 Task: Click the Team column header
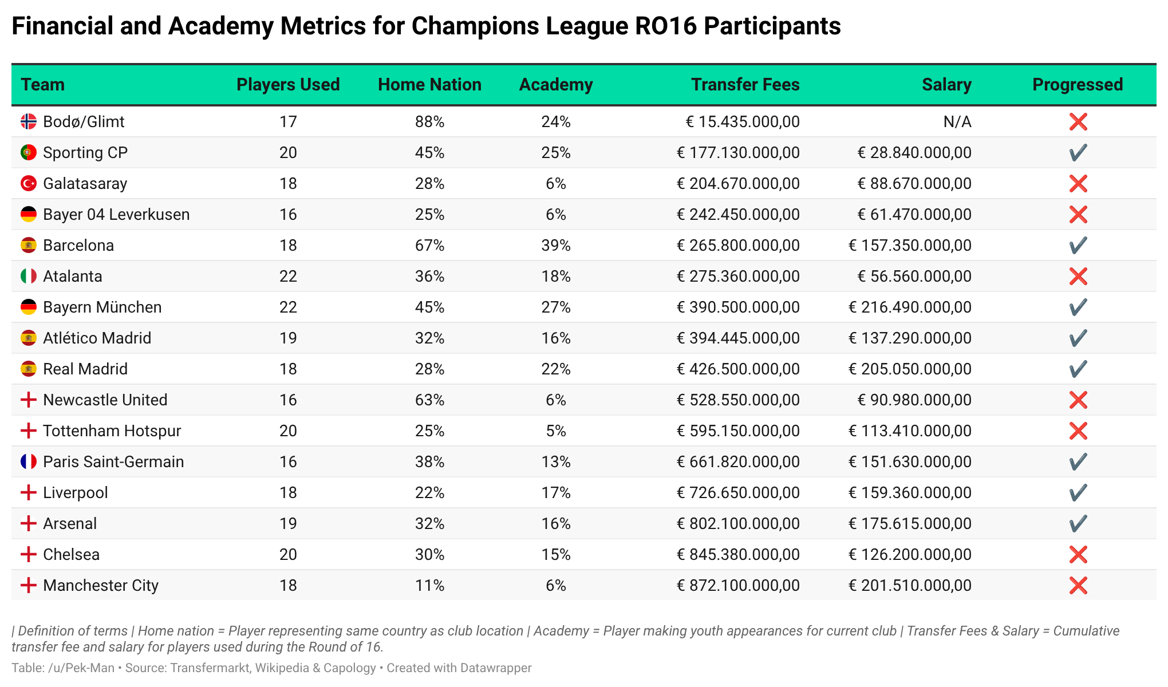43,85
